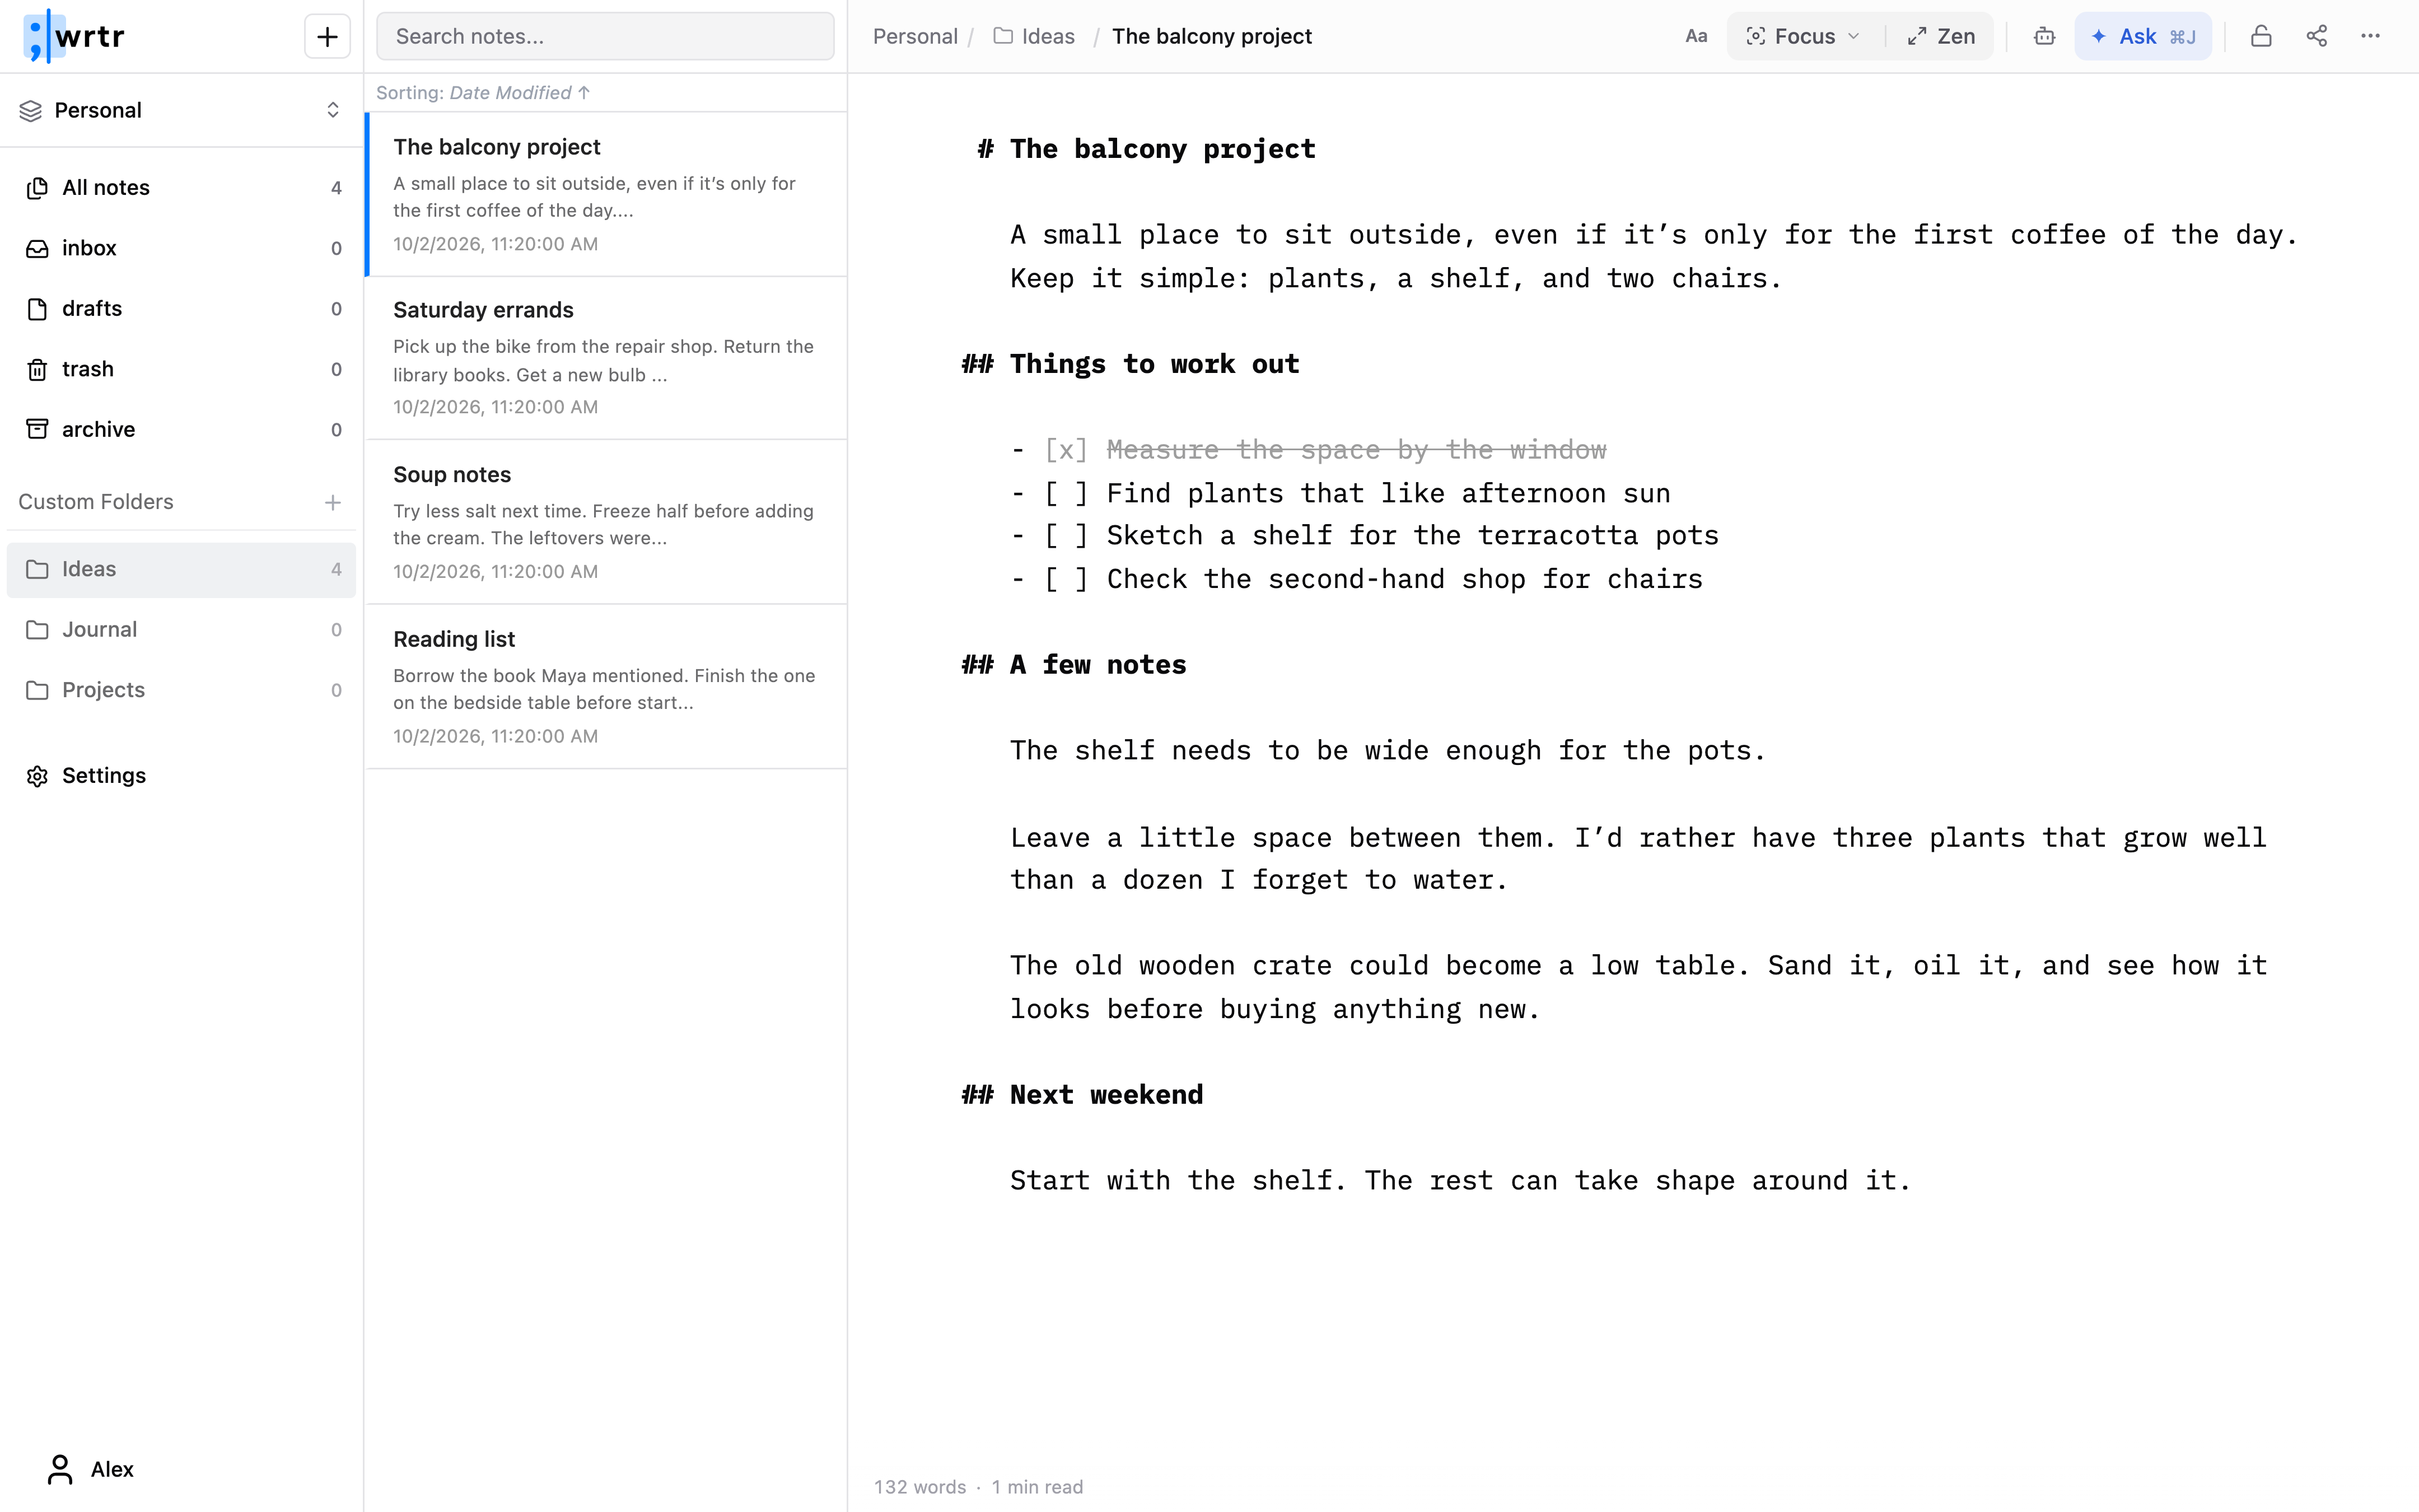Click the wrtr logo
2419x1512 pixels.
pos(75,37)
